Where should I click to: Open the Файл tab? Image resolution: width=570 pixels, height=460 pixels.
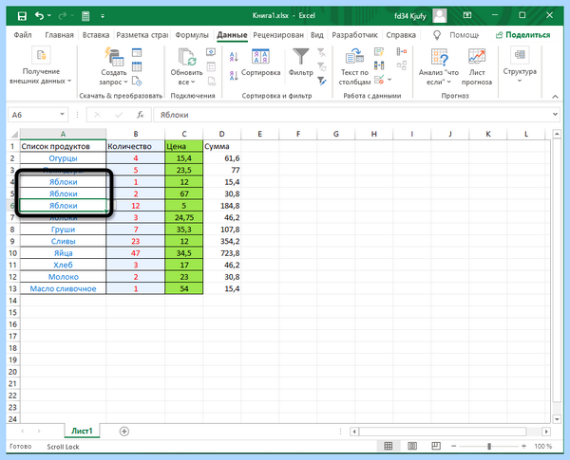point(23,35)
